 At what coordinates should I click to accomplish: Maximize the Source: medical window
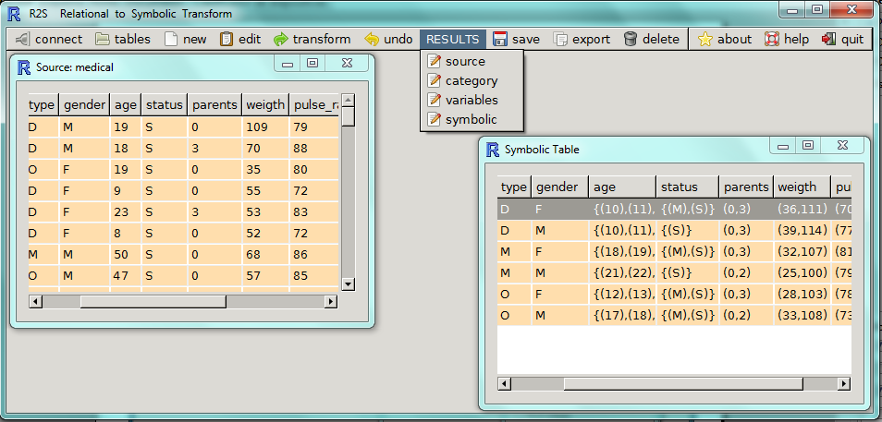tap(312, 64)
